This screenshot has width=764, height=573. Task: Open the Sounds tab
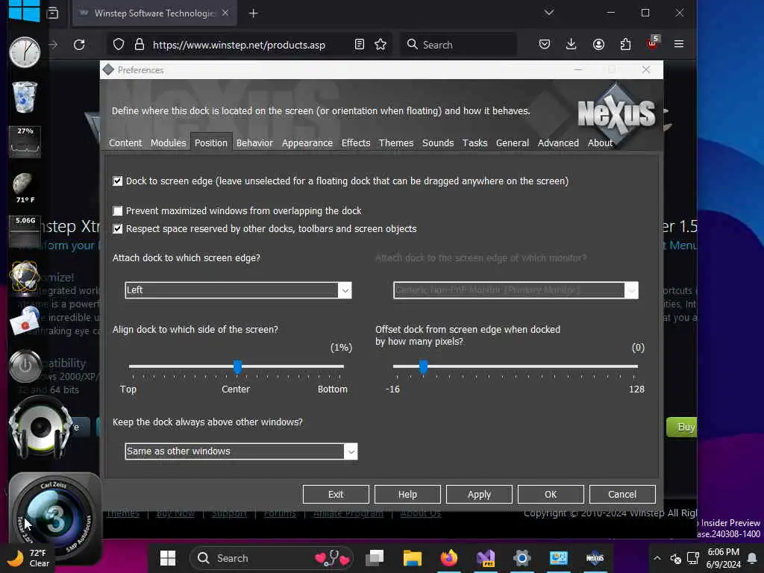coord(438,143)
